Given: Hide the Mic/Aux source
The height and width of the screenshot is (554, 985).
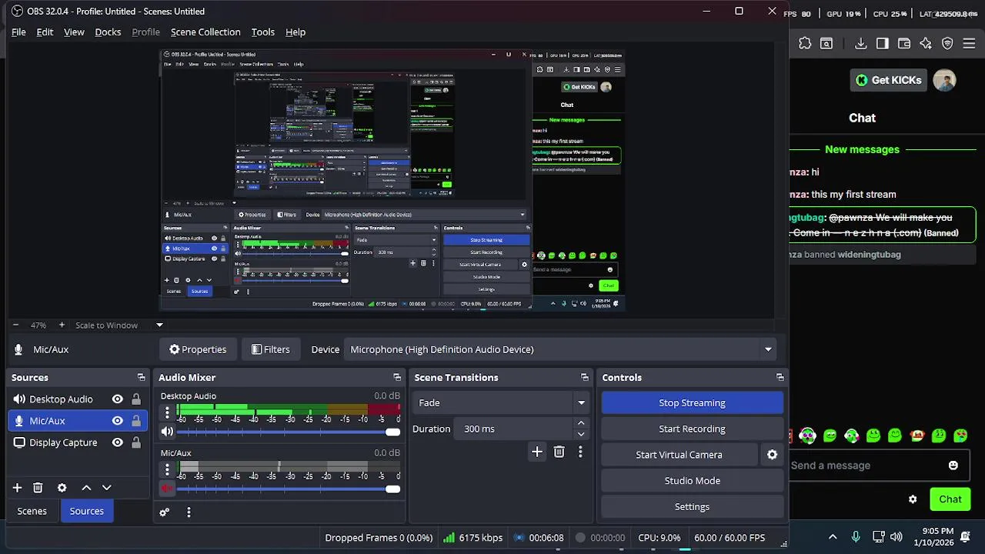Looking at the screenshot, I should point(118,421).
